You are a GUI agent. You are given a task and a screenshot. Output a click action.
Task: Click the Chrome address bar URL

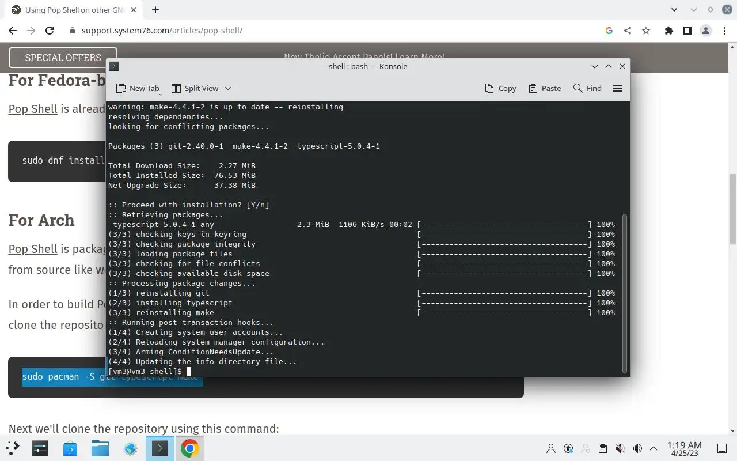162,31
